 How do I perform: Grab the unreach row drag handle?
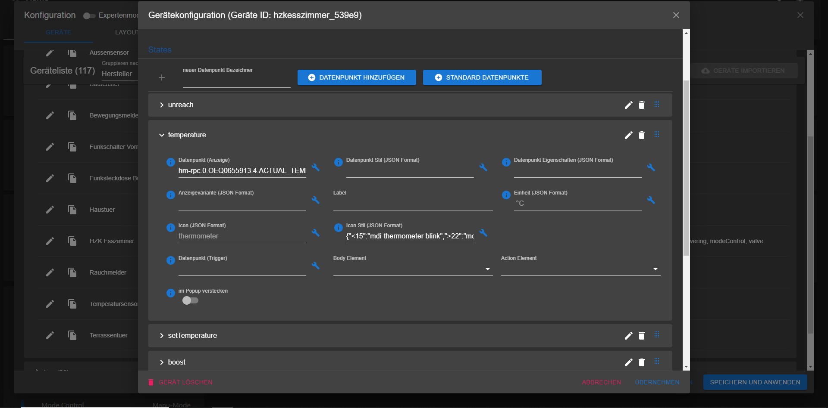point(657,104)
